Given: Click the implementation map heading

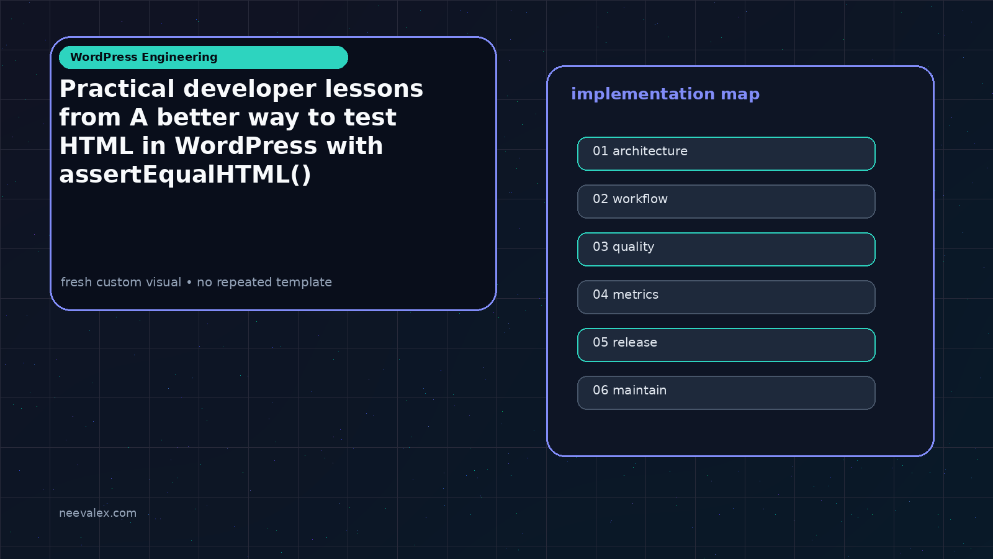Looking at the screenshot, I should pyautogui.click(x=665, y=94).
